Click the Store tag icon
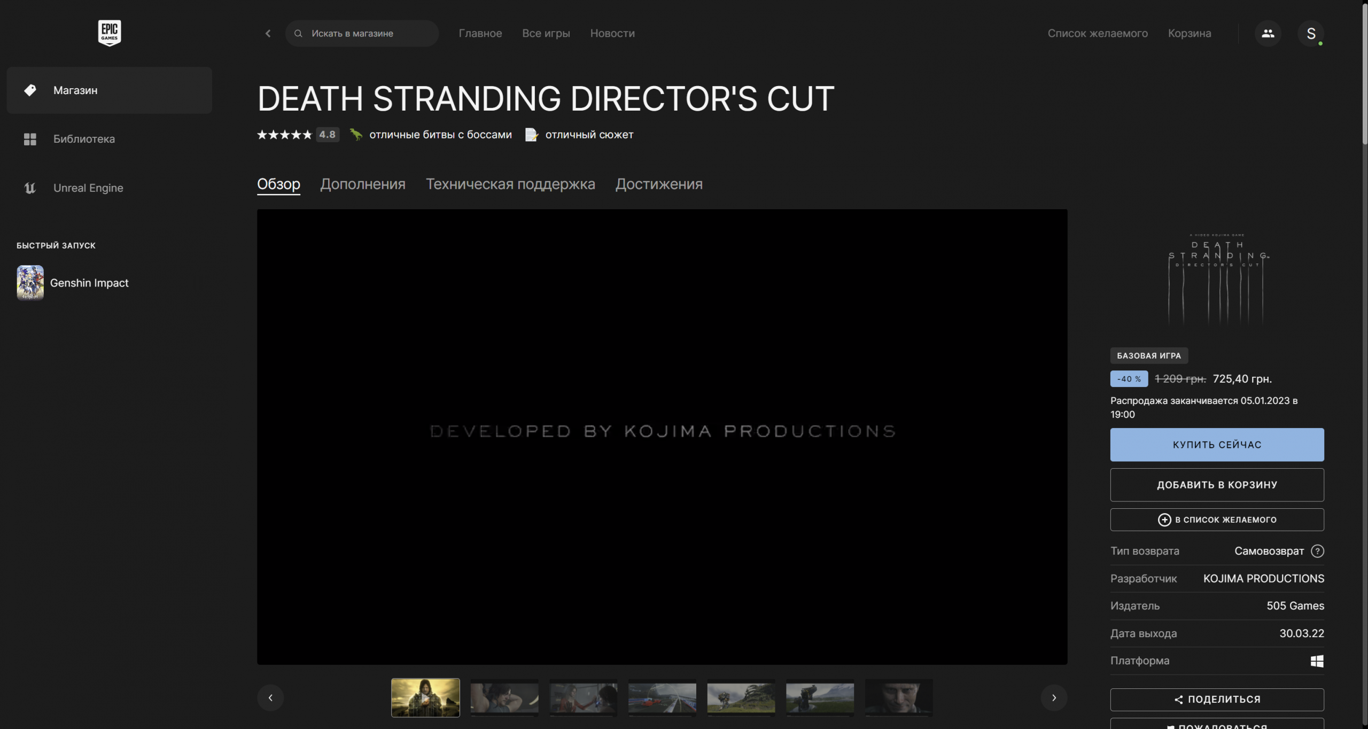The image size is (1368, 729). pos(30,90)
